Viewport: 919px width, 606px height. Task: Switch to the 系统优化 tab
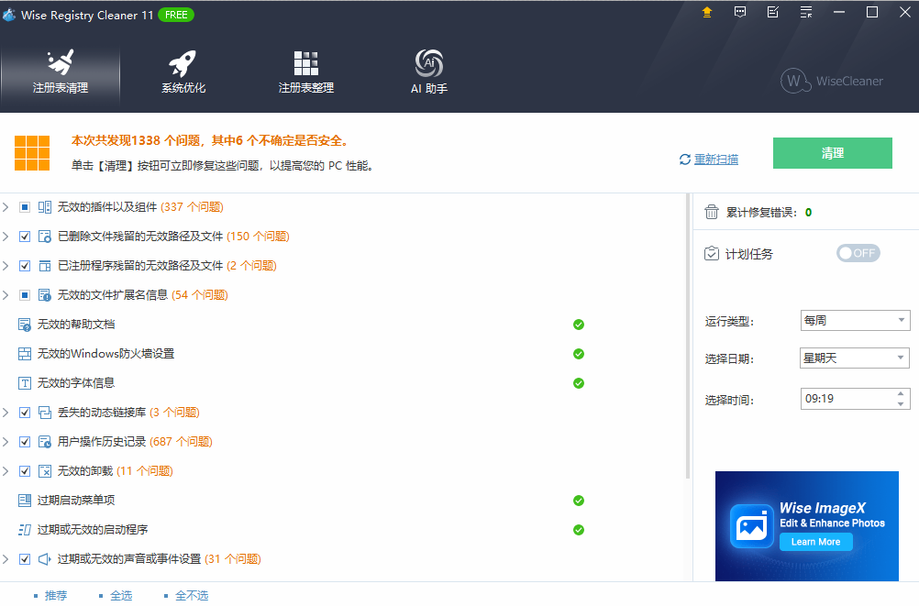182,69
